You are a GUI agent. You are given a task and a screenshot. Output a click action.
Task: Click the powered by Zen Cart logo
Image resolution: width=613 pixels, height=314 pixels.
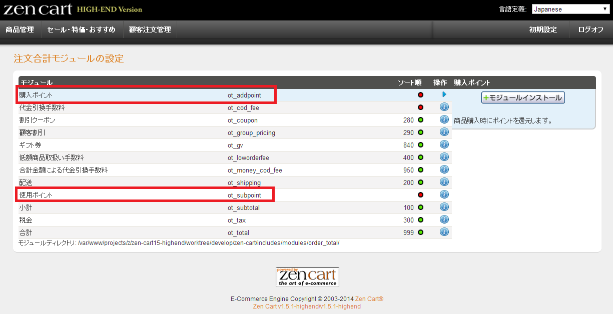point(307,276)
